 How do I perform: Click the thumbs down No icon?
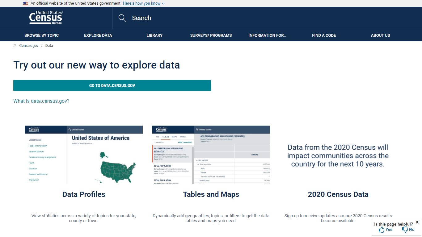(405, 230)
